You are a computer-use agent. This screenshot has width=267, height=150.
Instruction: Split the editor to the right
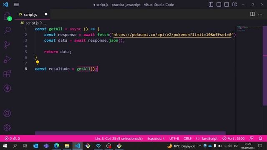[252, 14]
